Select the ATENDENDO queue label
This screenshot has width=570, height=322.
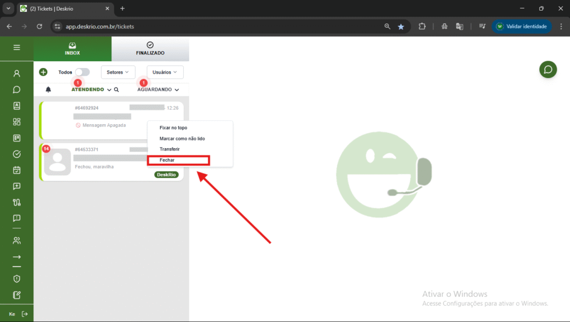[87, 90]
